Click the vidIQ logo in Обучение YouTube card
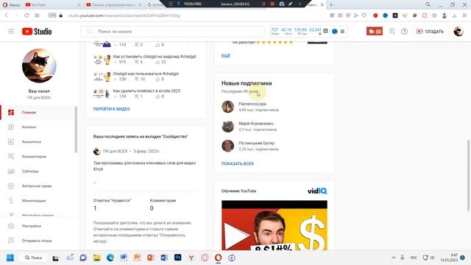This screenshot has width=471, height=265. pos(317,191)
